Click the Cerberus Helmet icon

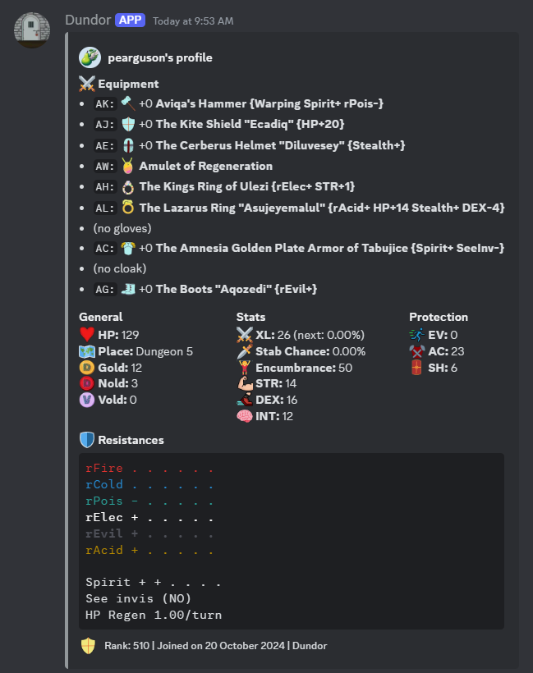click(128, 145)
